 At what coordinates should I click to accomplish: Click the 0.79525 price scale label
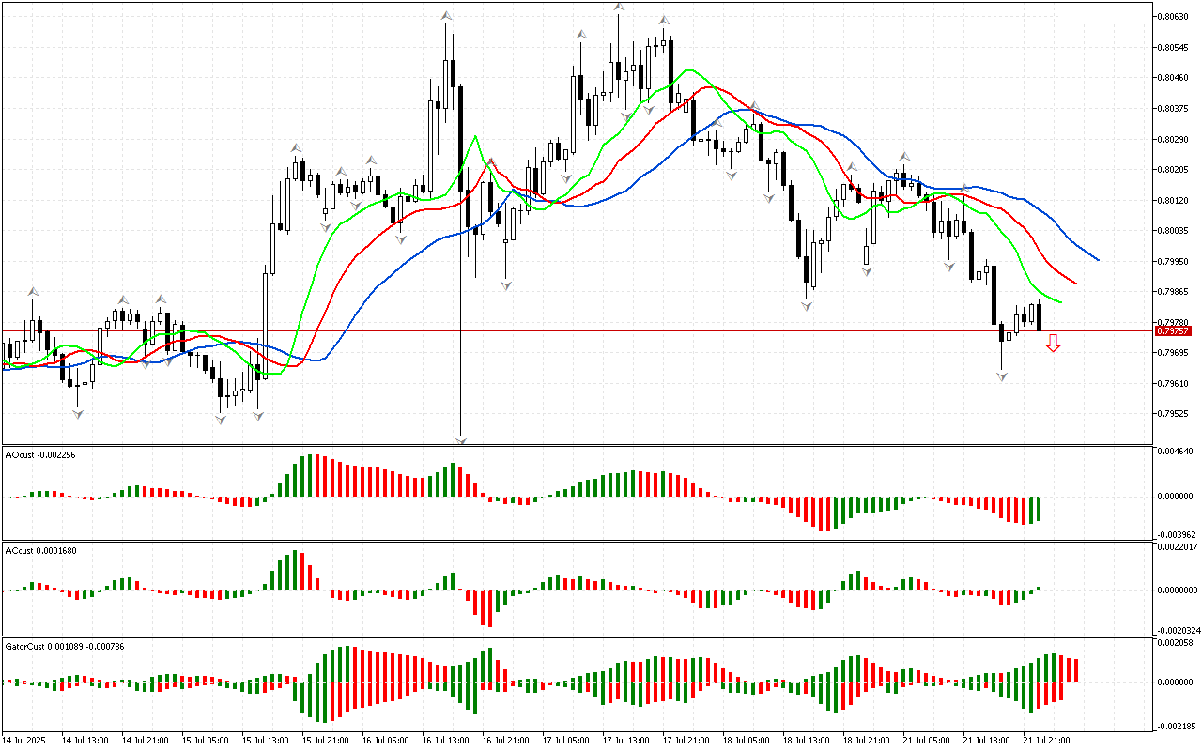coord(1172,414)
